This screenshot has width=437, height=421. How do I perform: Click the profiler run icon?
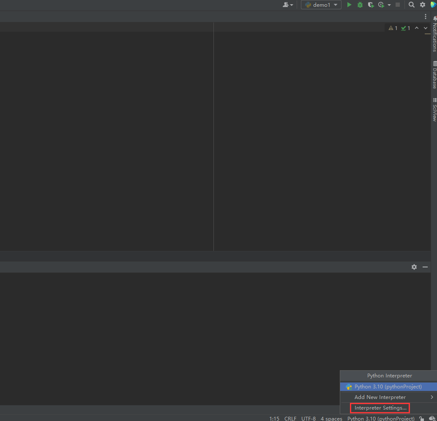381,5
